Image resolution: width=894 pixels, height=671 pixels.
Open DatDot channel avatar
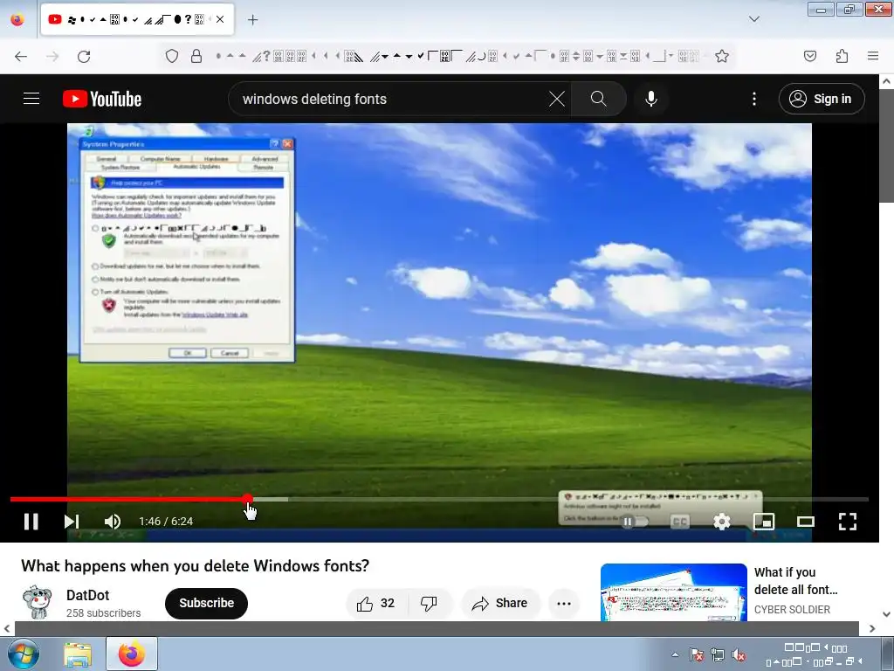coord(38,603)
